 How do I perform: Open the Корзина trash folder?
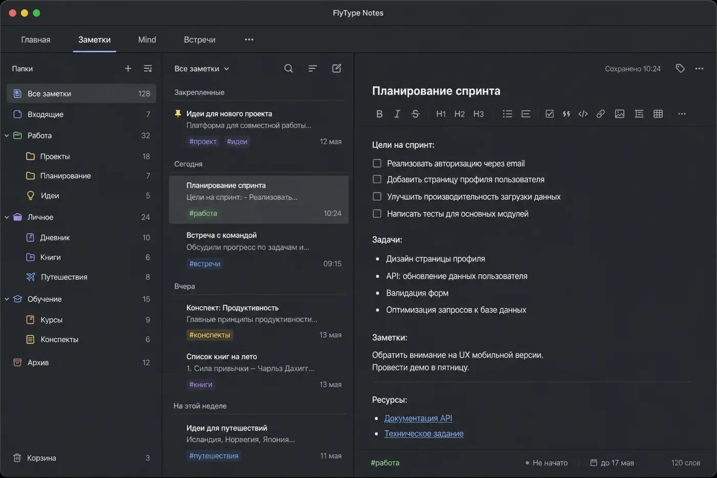[82, 458]
